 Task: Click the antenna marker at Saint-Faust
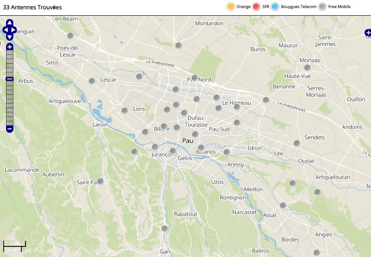[101, 181]
